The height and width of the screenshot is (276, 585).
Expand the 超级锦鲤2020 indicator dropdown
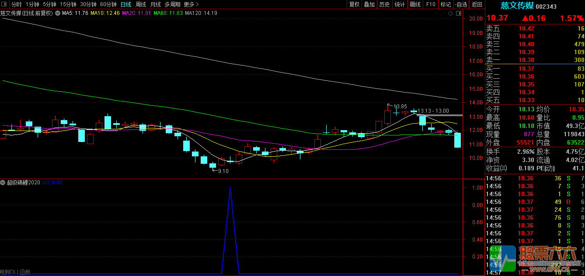3,183
